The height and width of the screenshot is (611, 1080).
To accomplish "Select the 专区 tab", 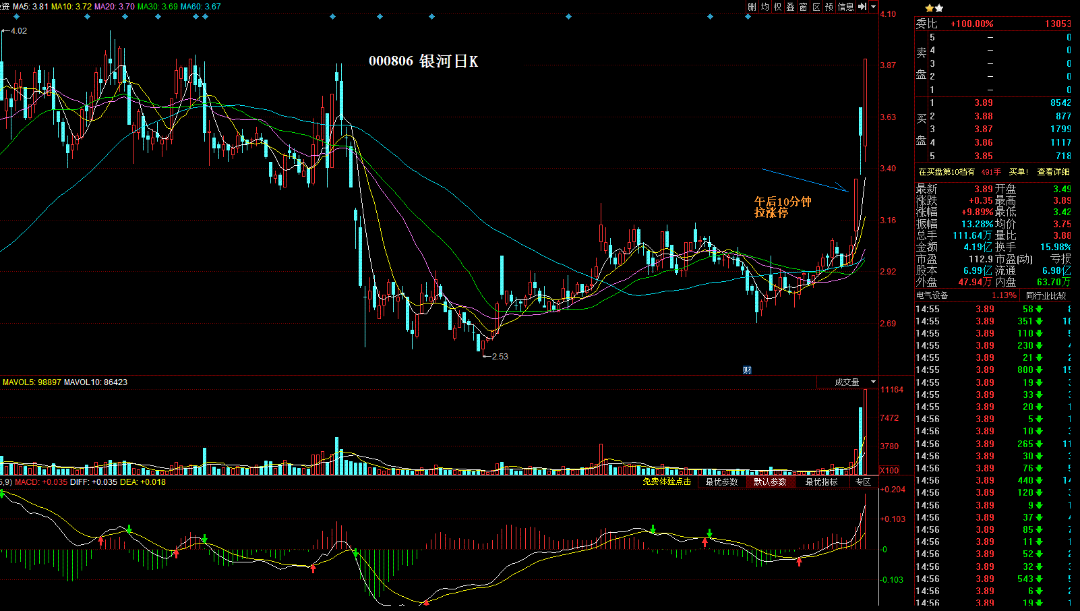I will 864,482.
